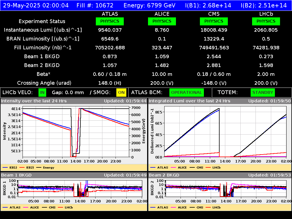Click the 'Updated: 01:59:53' timestamp
Viewport: 292px width, 219px height.
269,175
